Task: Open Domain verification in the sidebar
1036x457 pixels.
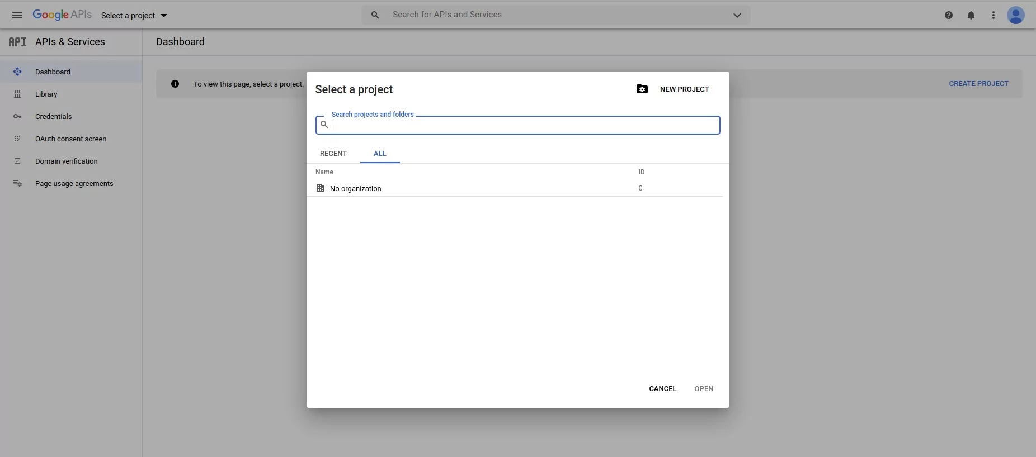Action: pos(71,161)
